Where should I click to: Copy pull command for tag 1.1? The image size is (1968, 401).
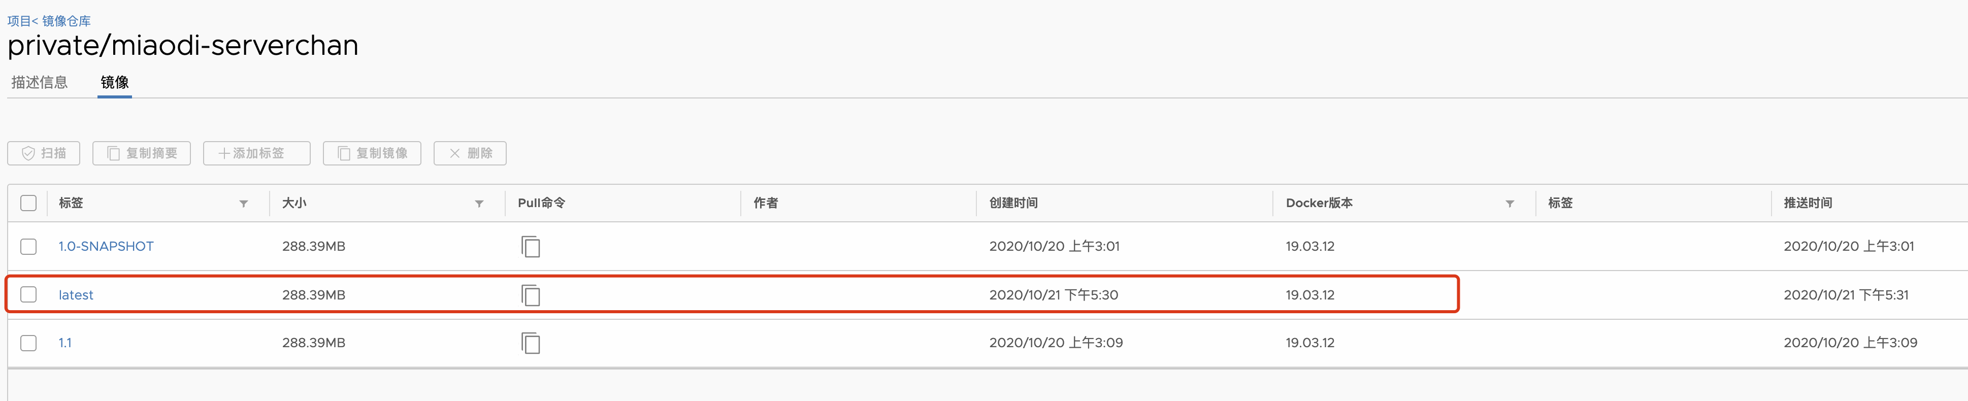pos(530,343)
